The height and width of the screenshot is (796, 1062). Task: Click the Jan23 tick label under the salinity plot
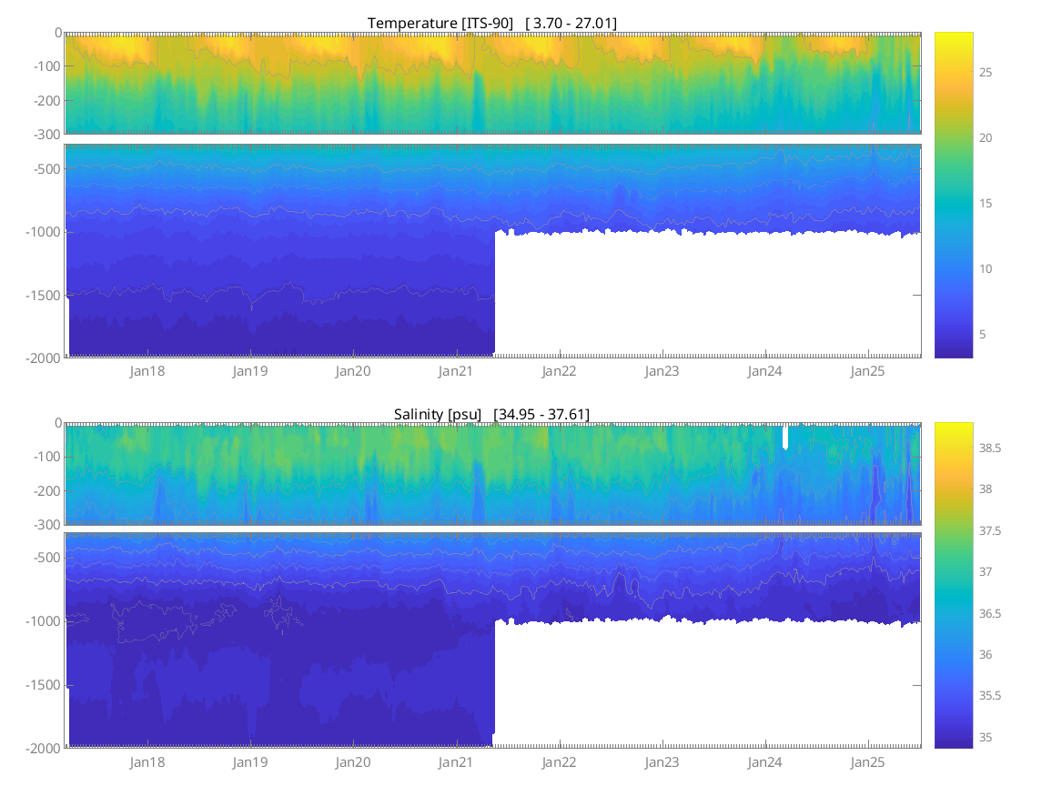(x=662, y=761)
